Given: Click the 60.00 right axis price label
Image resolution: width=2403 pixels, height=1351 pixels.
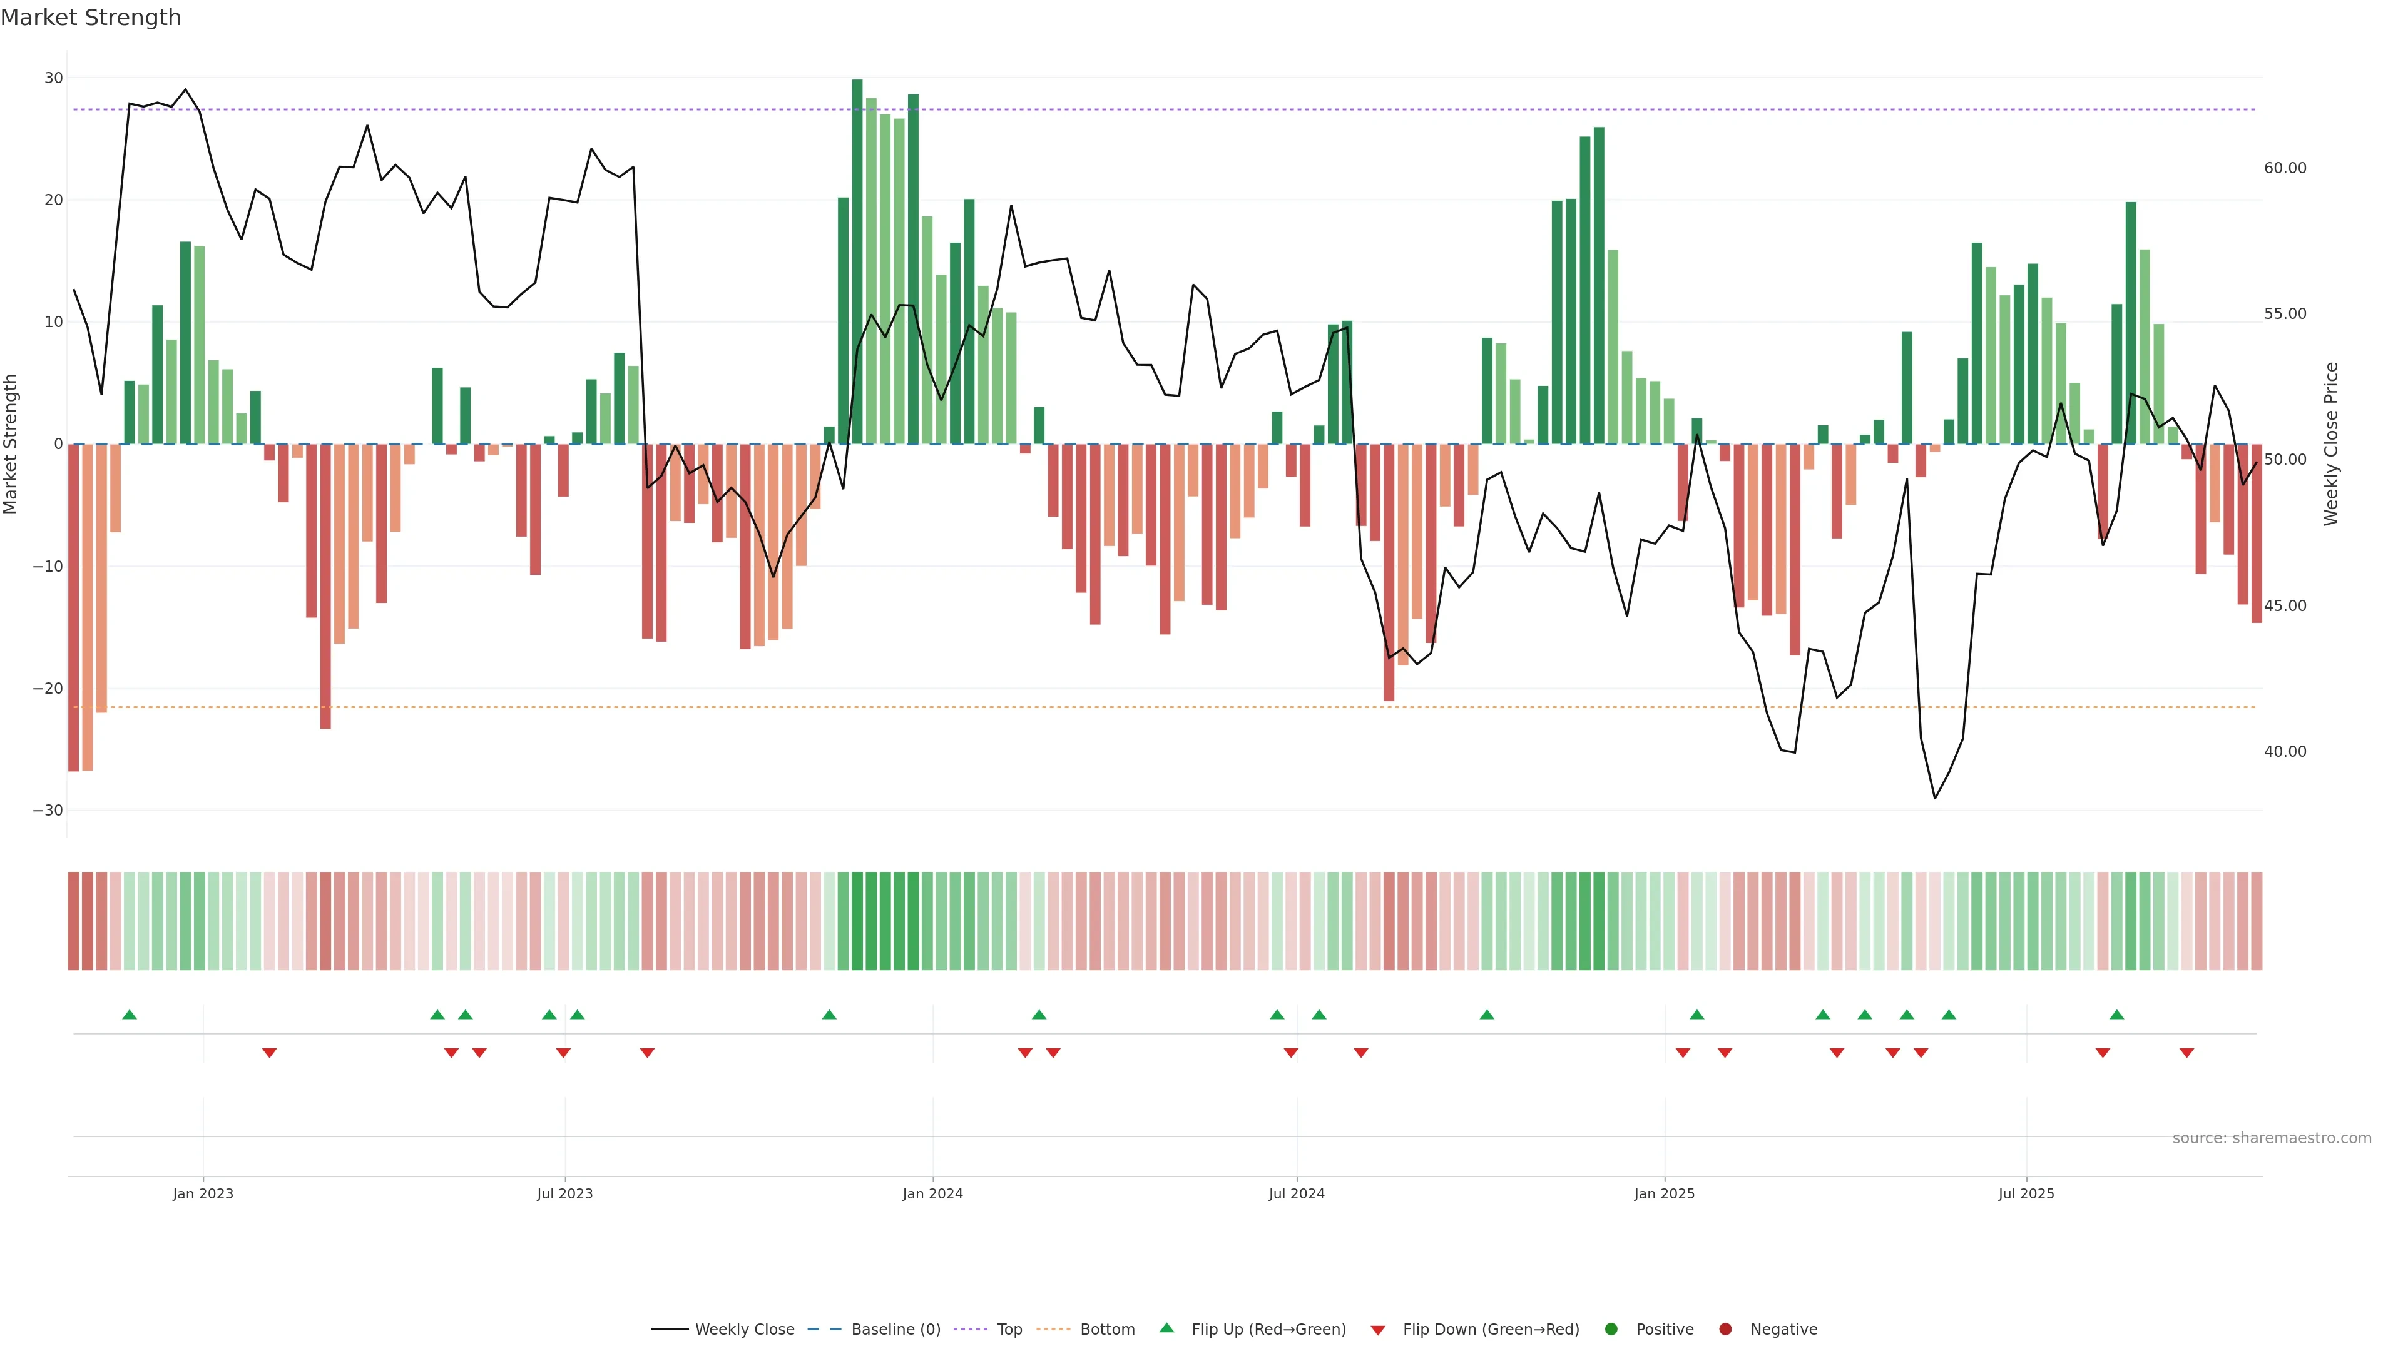Looking at the screenshot, I should tap(2285, 168).
